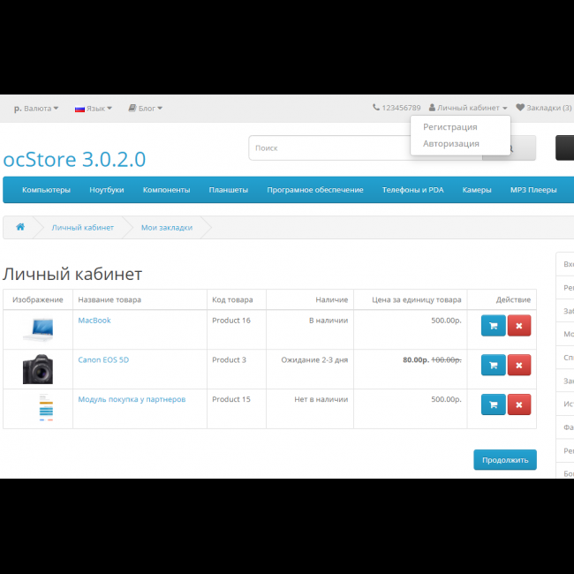Viewport: 574px width, 574px height.
Task: Add Модуль покупка у партнеров to cart
Action: [493, 404]
